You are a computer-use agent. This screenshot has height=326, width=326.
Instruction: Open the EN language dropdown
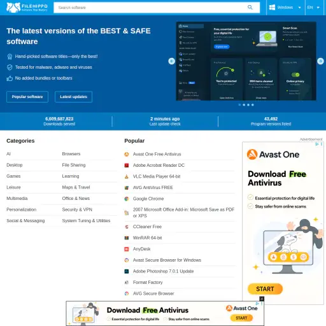314,8
